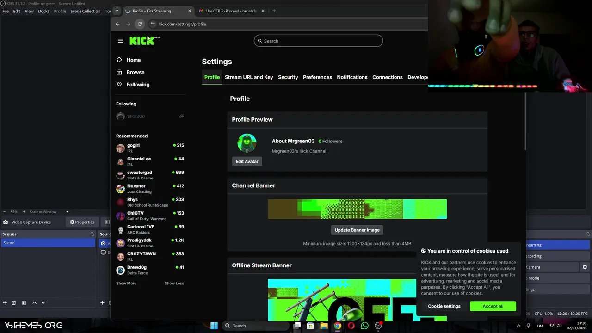Reload the Kick page
Screen dimensions: 592x333
point(140,24)
